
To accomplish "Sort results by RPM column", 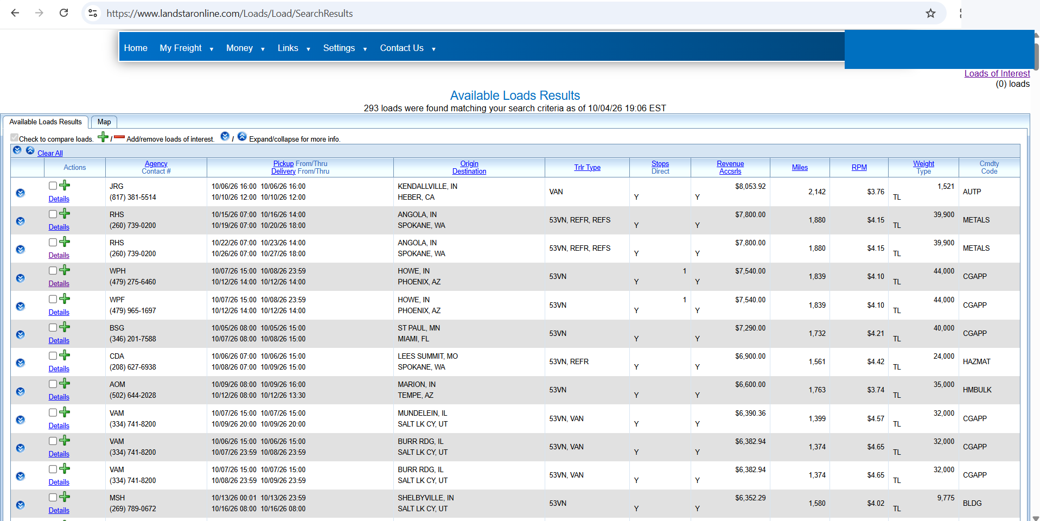I will pyautogui.click(x=859, y=167).
